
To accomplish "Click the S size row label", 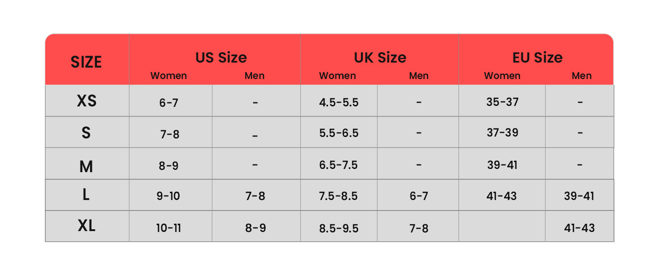I will [x=86, y=133].
